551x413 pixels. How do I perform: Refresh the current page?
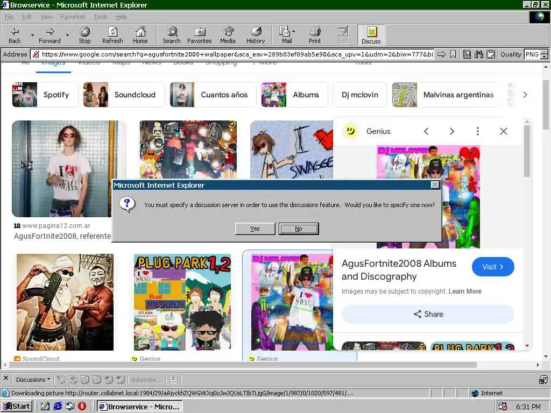[112, 35]
